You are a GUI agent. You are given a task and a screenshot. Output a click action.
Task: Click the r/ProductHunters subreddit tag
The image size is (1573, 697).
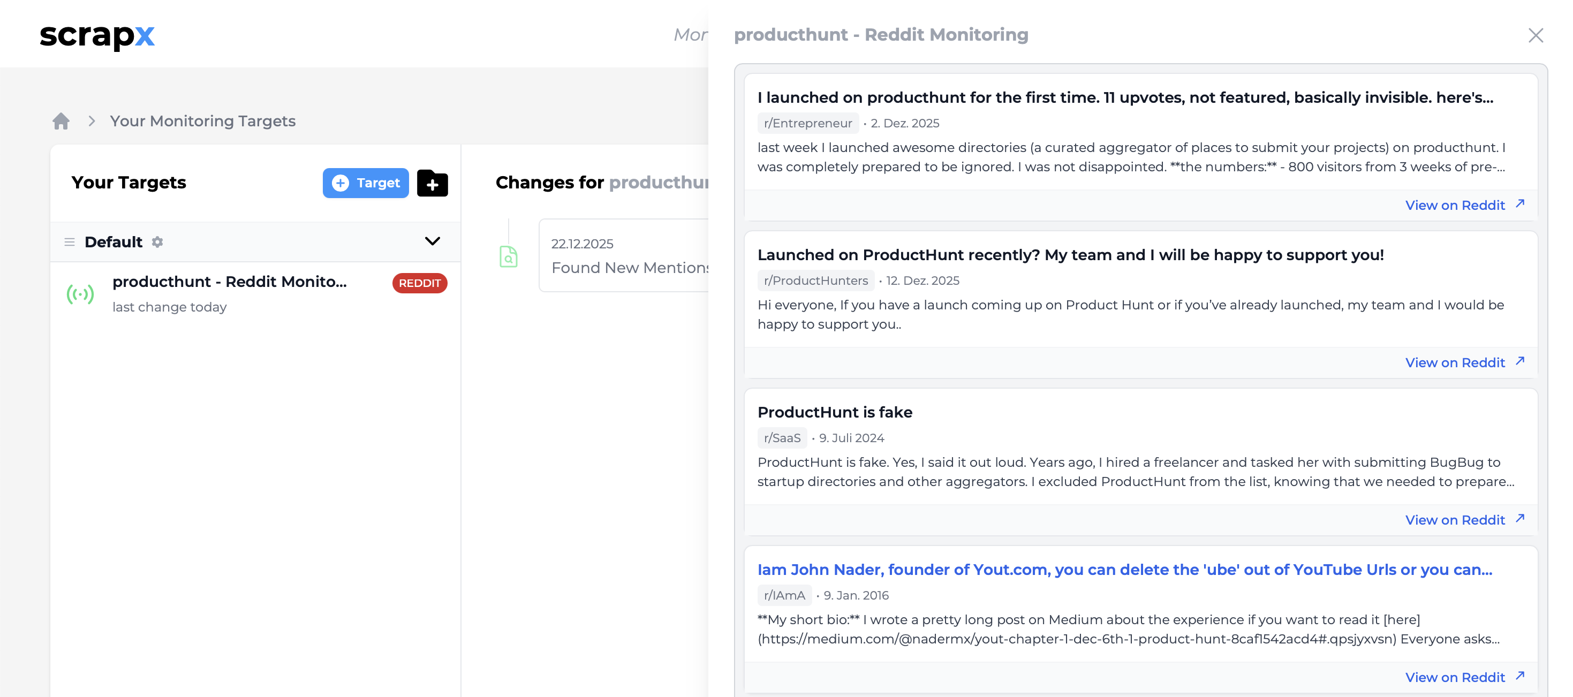(x=816, y=280)
